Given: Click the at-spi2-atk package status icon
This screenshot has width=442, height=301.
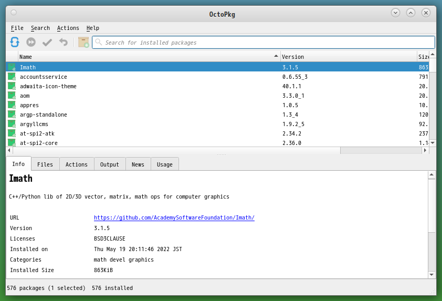Looking at the screenshot, I should (12, 133).
